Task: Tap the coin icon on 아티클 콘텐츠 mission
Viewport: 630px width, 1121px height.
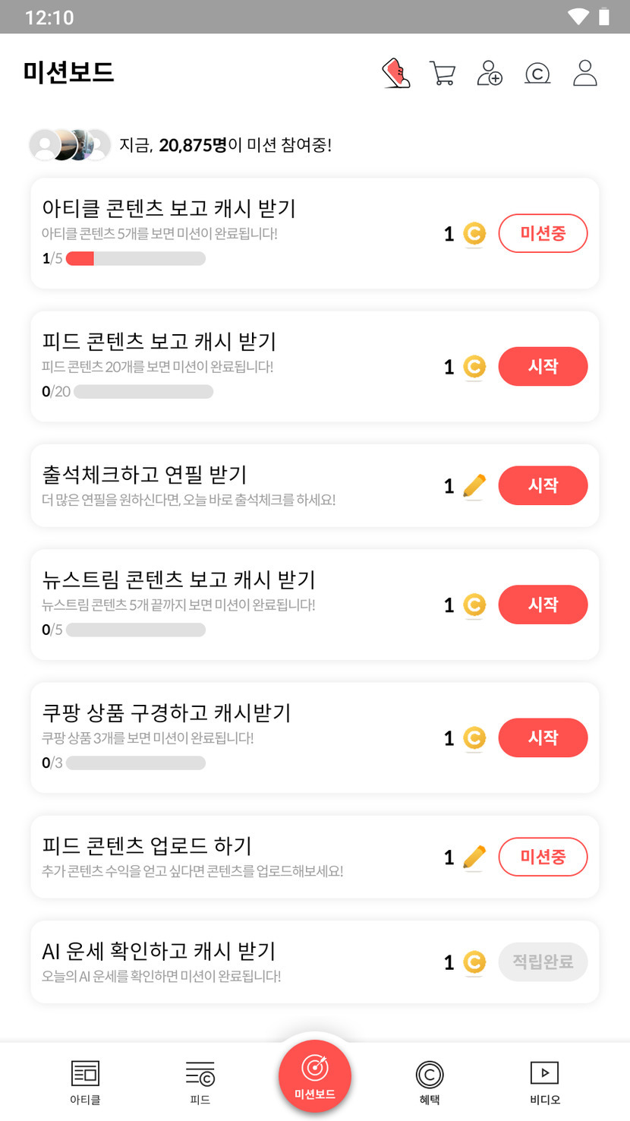Action: click(474, 234)
